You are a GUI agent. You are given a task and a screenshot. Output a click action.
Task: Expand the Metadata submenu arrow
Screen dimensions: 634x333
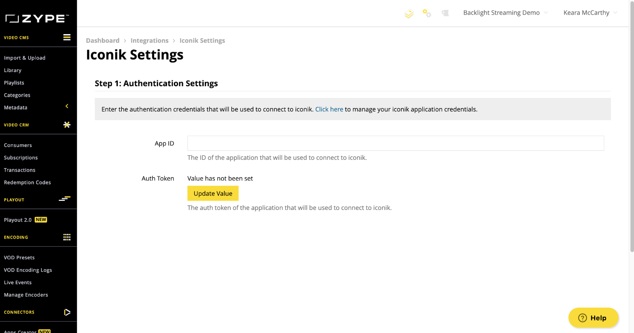(x=67, y=106)
